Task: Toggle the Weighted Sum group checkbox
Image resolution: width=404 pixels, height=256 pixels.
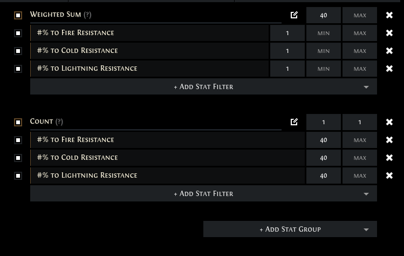Action: [18, 15]
